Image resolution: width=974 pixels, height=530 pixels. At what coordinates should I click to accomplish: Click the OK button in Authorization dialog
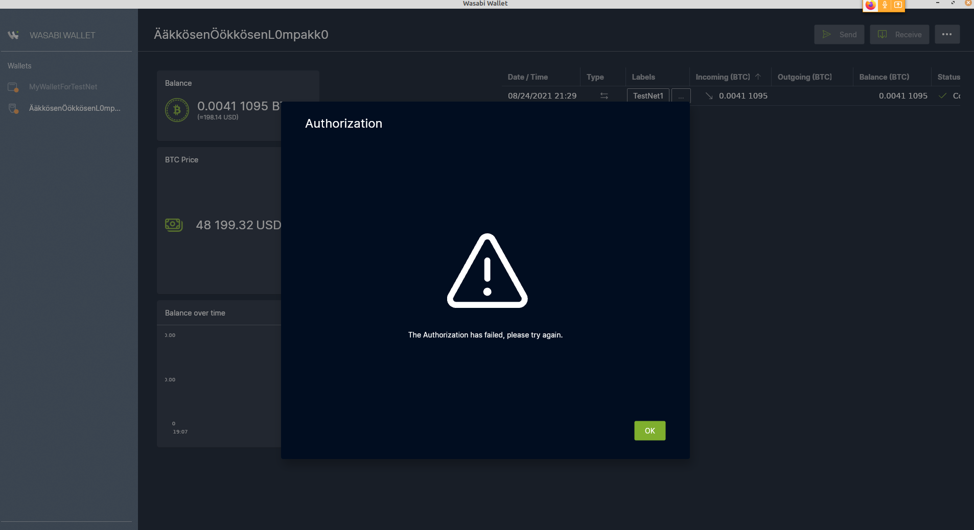pyautogui.click(x=650, y=430)
